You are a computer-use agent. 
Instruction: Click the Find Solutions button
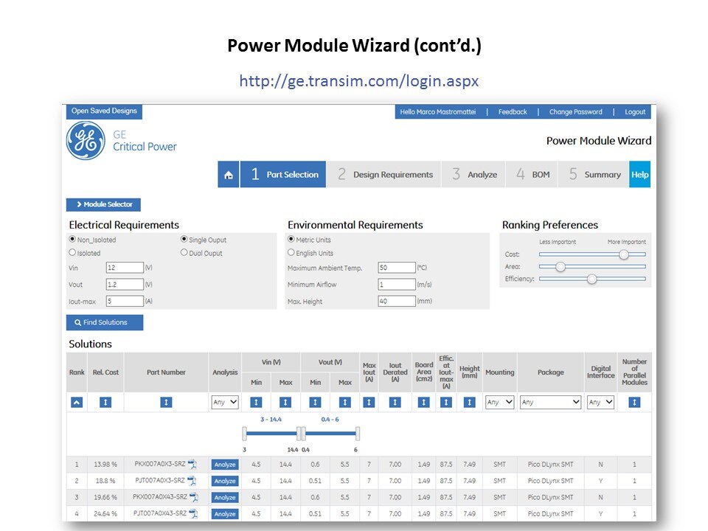105,322
